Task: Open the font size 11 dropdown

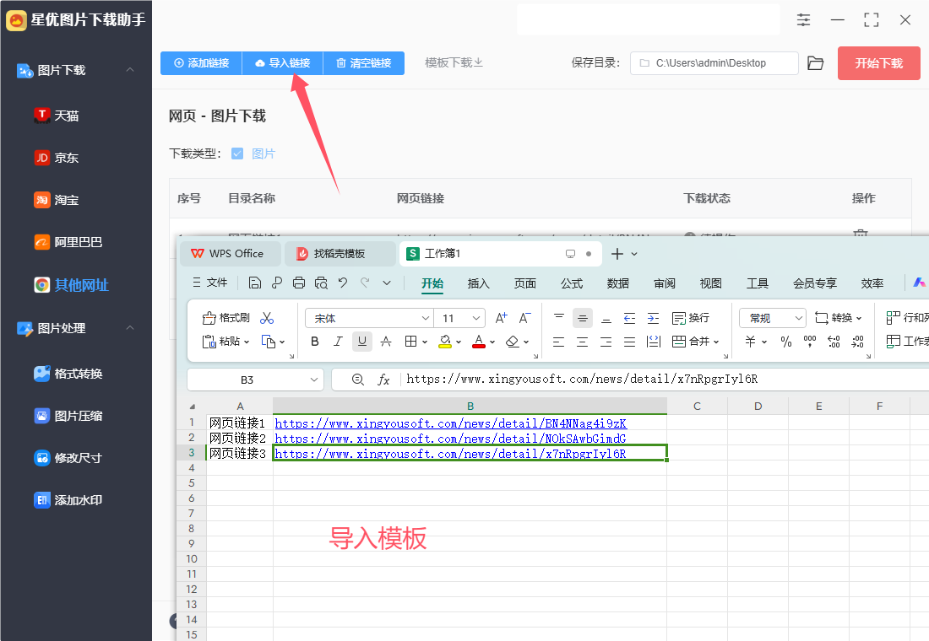Action: click(x=475, y=319)
